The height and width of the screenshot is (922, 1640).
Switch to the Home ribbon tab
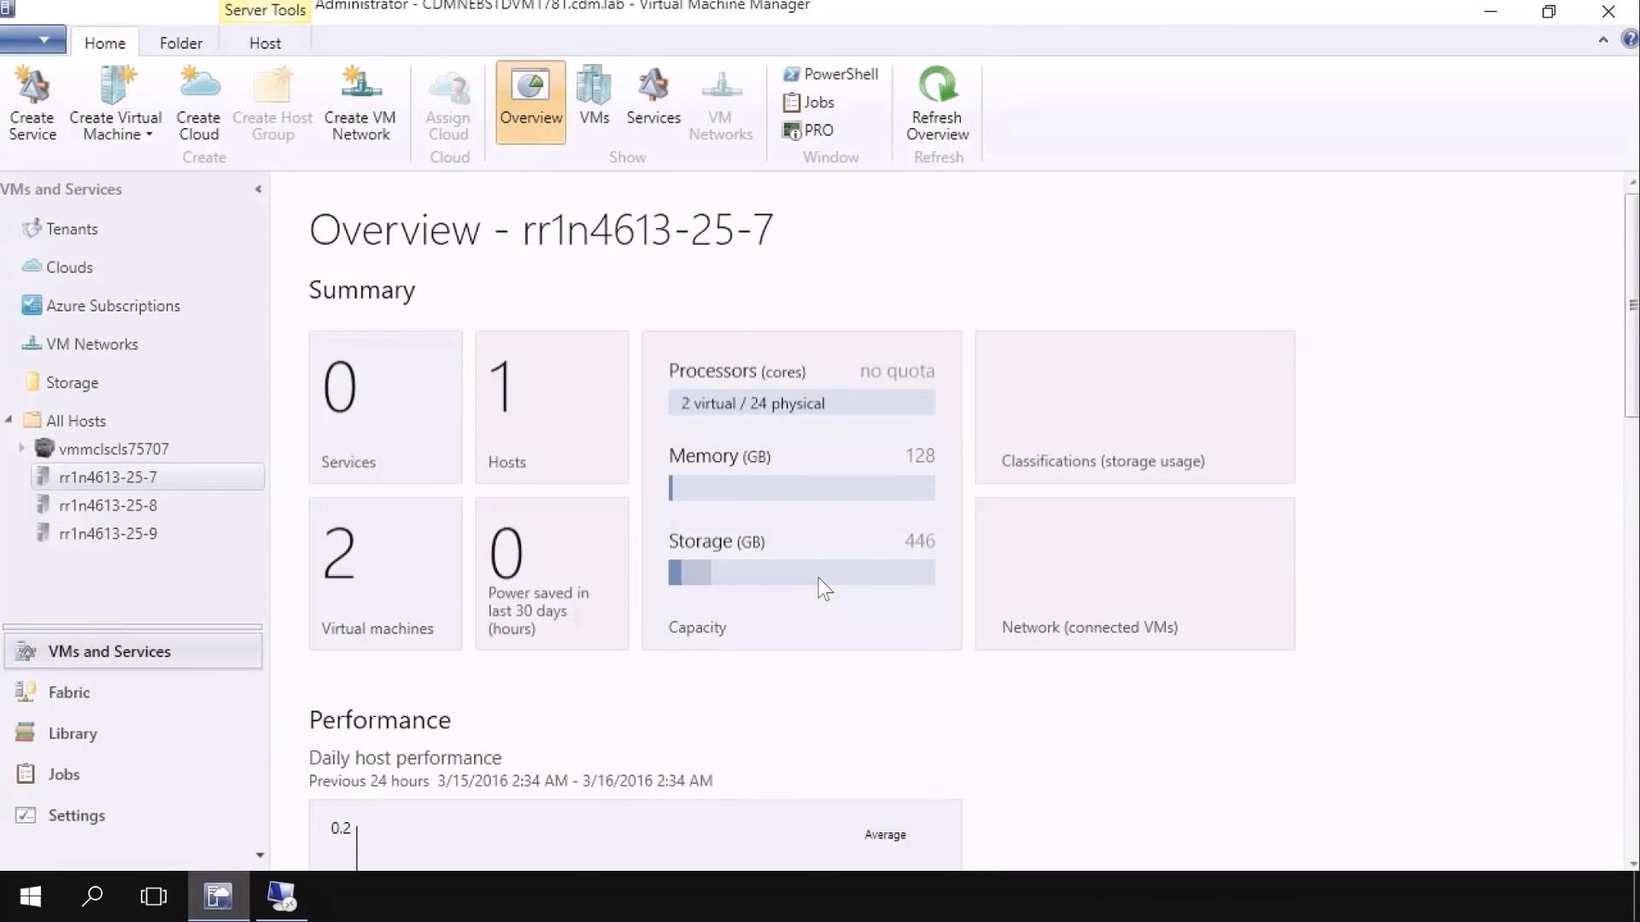click(x=105, y=43)
